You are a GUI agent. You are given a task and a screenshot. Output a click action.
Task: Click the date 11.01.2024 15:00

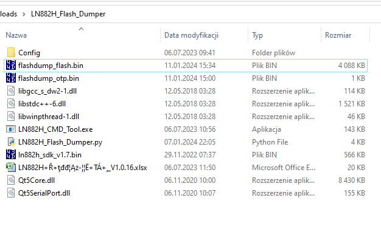click(x=190, y=78)
